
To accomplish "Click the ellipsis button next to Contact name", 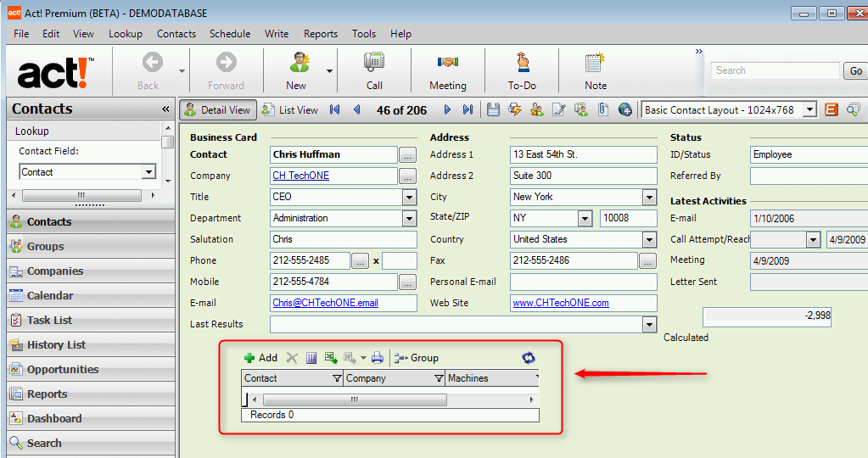I will [407, 155].
